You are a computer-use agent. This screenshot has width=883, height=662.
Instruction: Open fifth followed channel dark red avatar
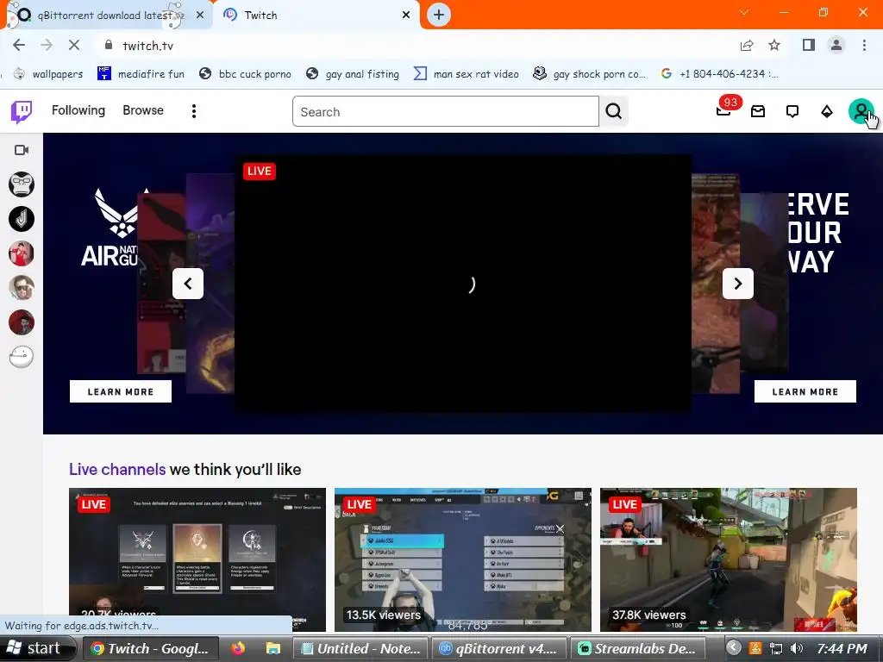pyautogui.click(x=22, y=322)
